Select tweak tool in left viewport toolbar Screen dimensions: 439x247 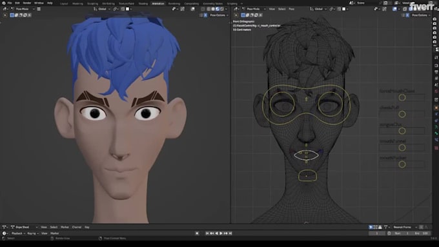pyautogui.click(x=5, y=15)
